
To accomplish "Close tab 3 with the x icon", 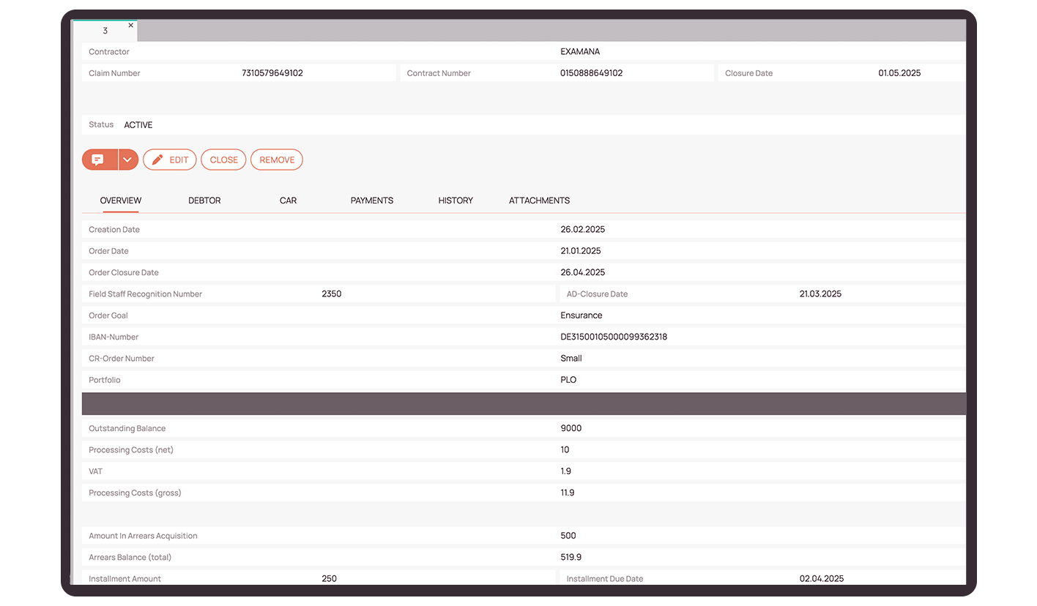I will coord(131,25).
